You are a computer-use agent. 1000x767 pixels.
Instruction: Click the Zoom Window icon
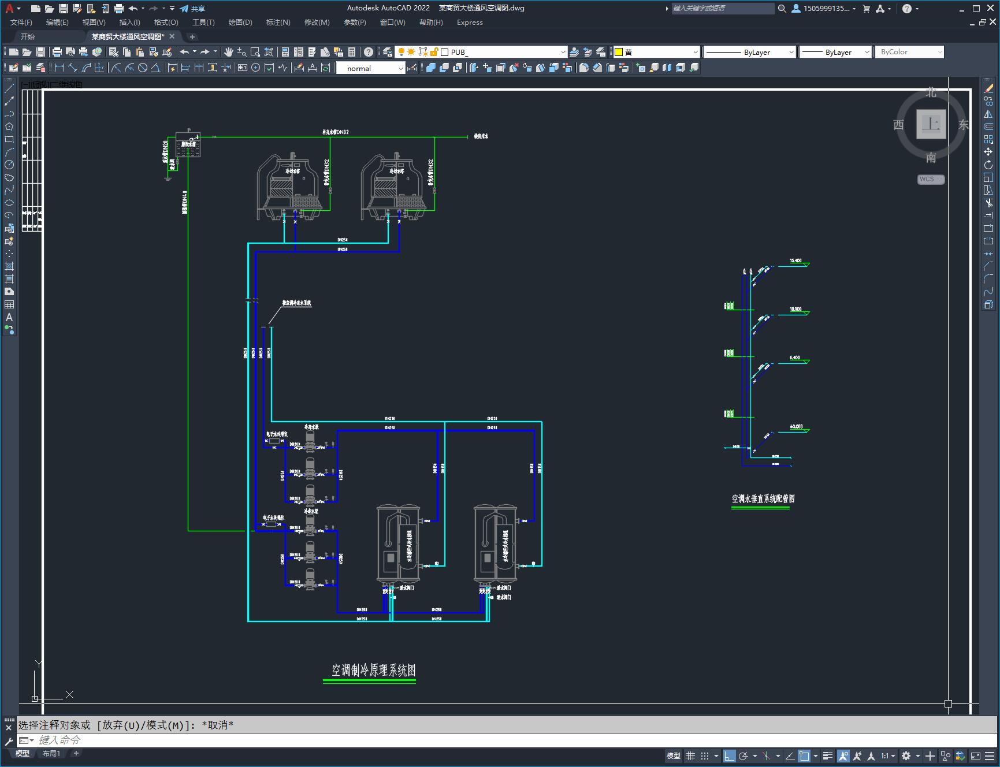pos(255,52)
